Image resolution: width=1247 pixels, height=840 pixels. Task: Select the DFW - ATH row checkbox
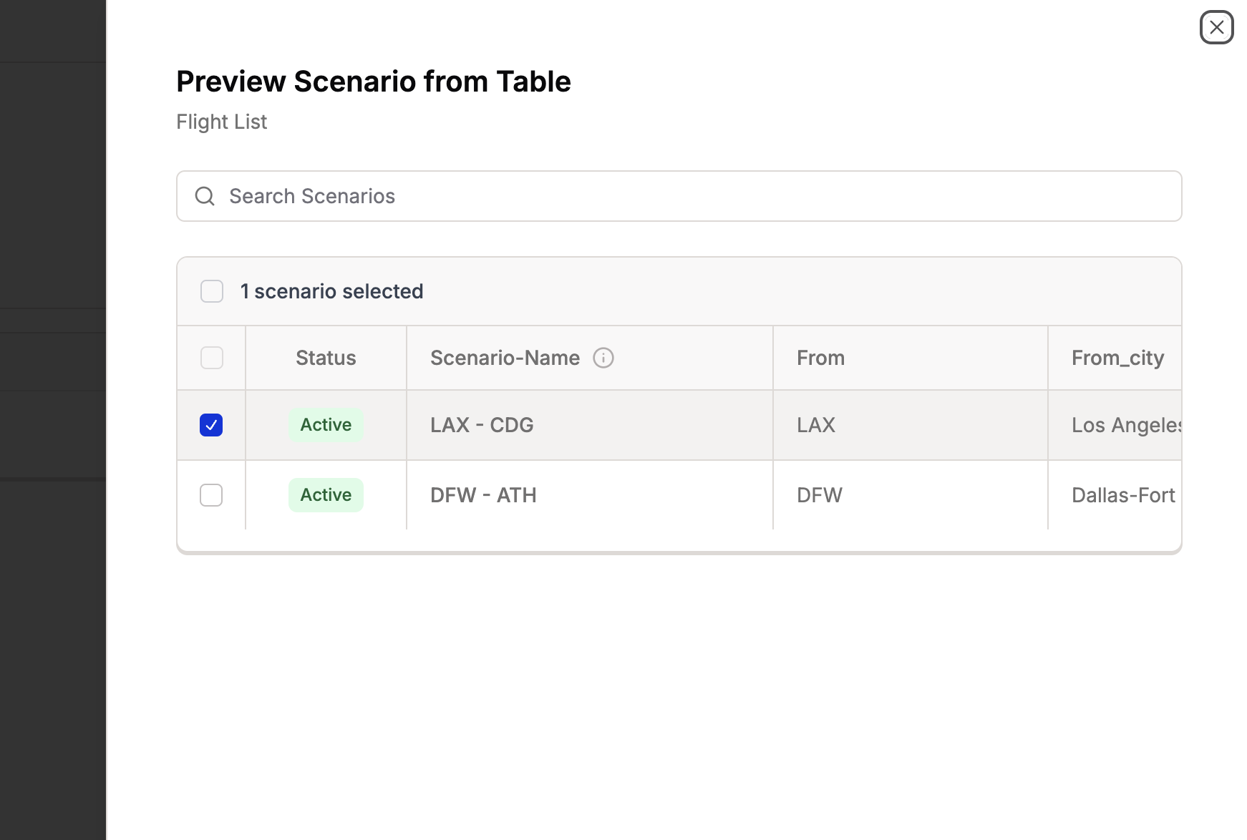tap(211, 495)
